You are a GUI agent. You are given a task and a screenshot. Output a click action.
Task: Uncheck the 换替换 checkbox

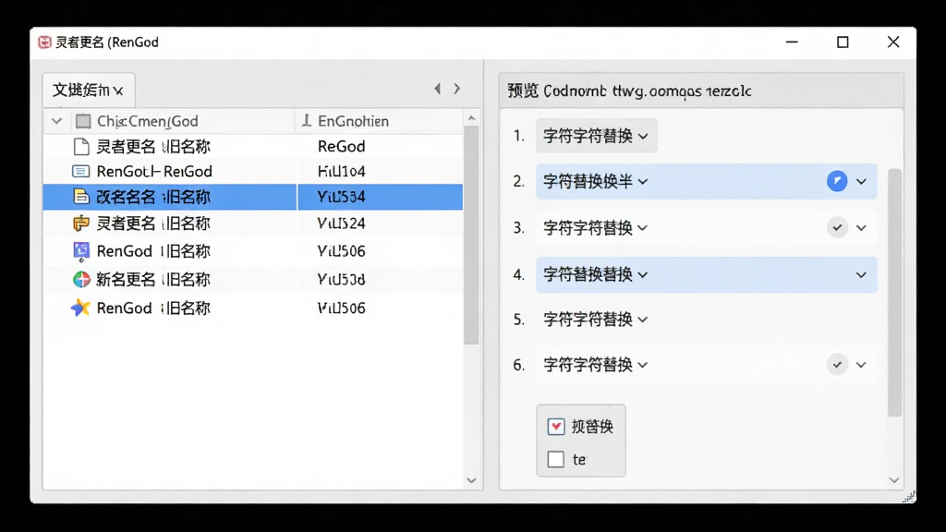pyautogui.click(x=555, y=427)
